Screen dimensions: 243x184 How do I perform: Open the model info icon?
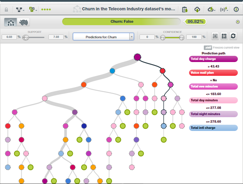click(x=236, y=10)
